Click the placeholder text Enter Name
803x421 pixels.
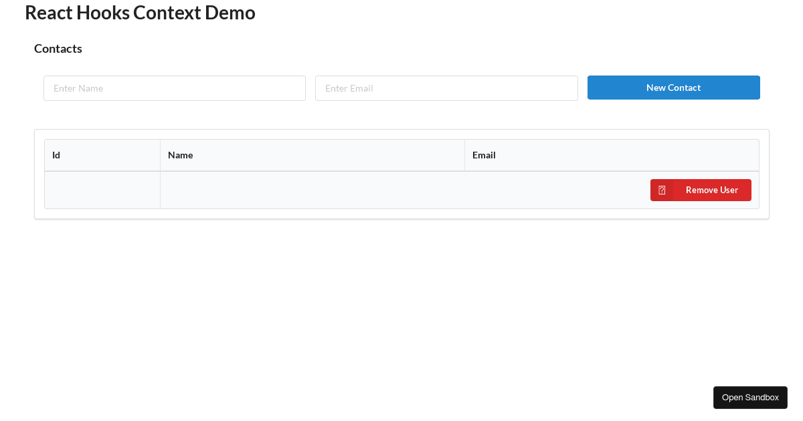click(x=78, y=88)
